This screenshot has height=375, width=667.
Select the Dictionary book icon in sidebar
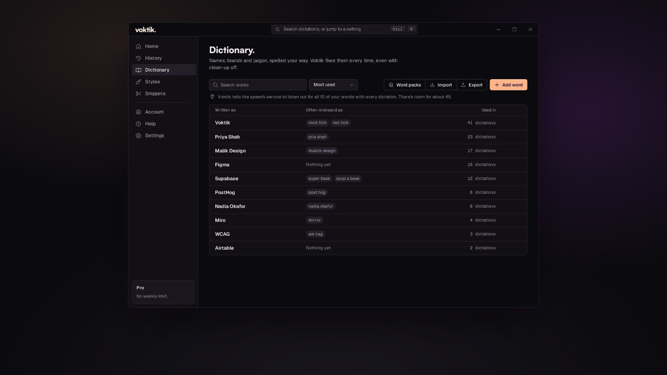pyautogui.click(x=139, y=70)
